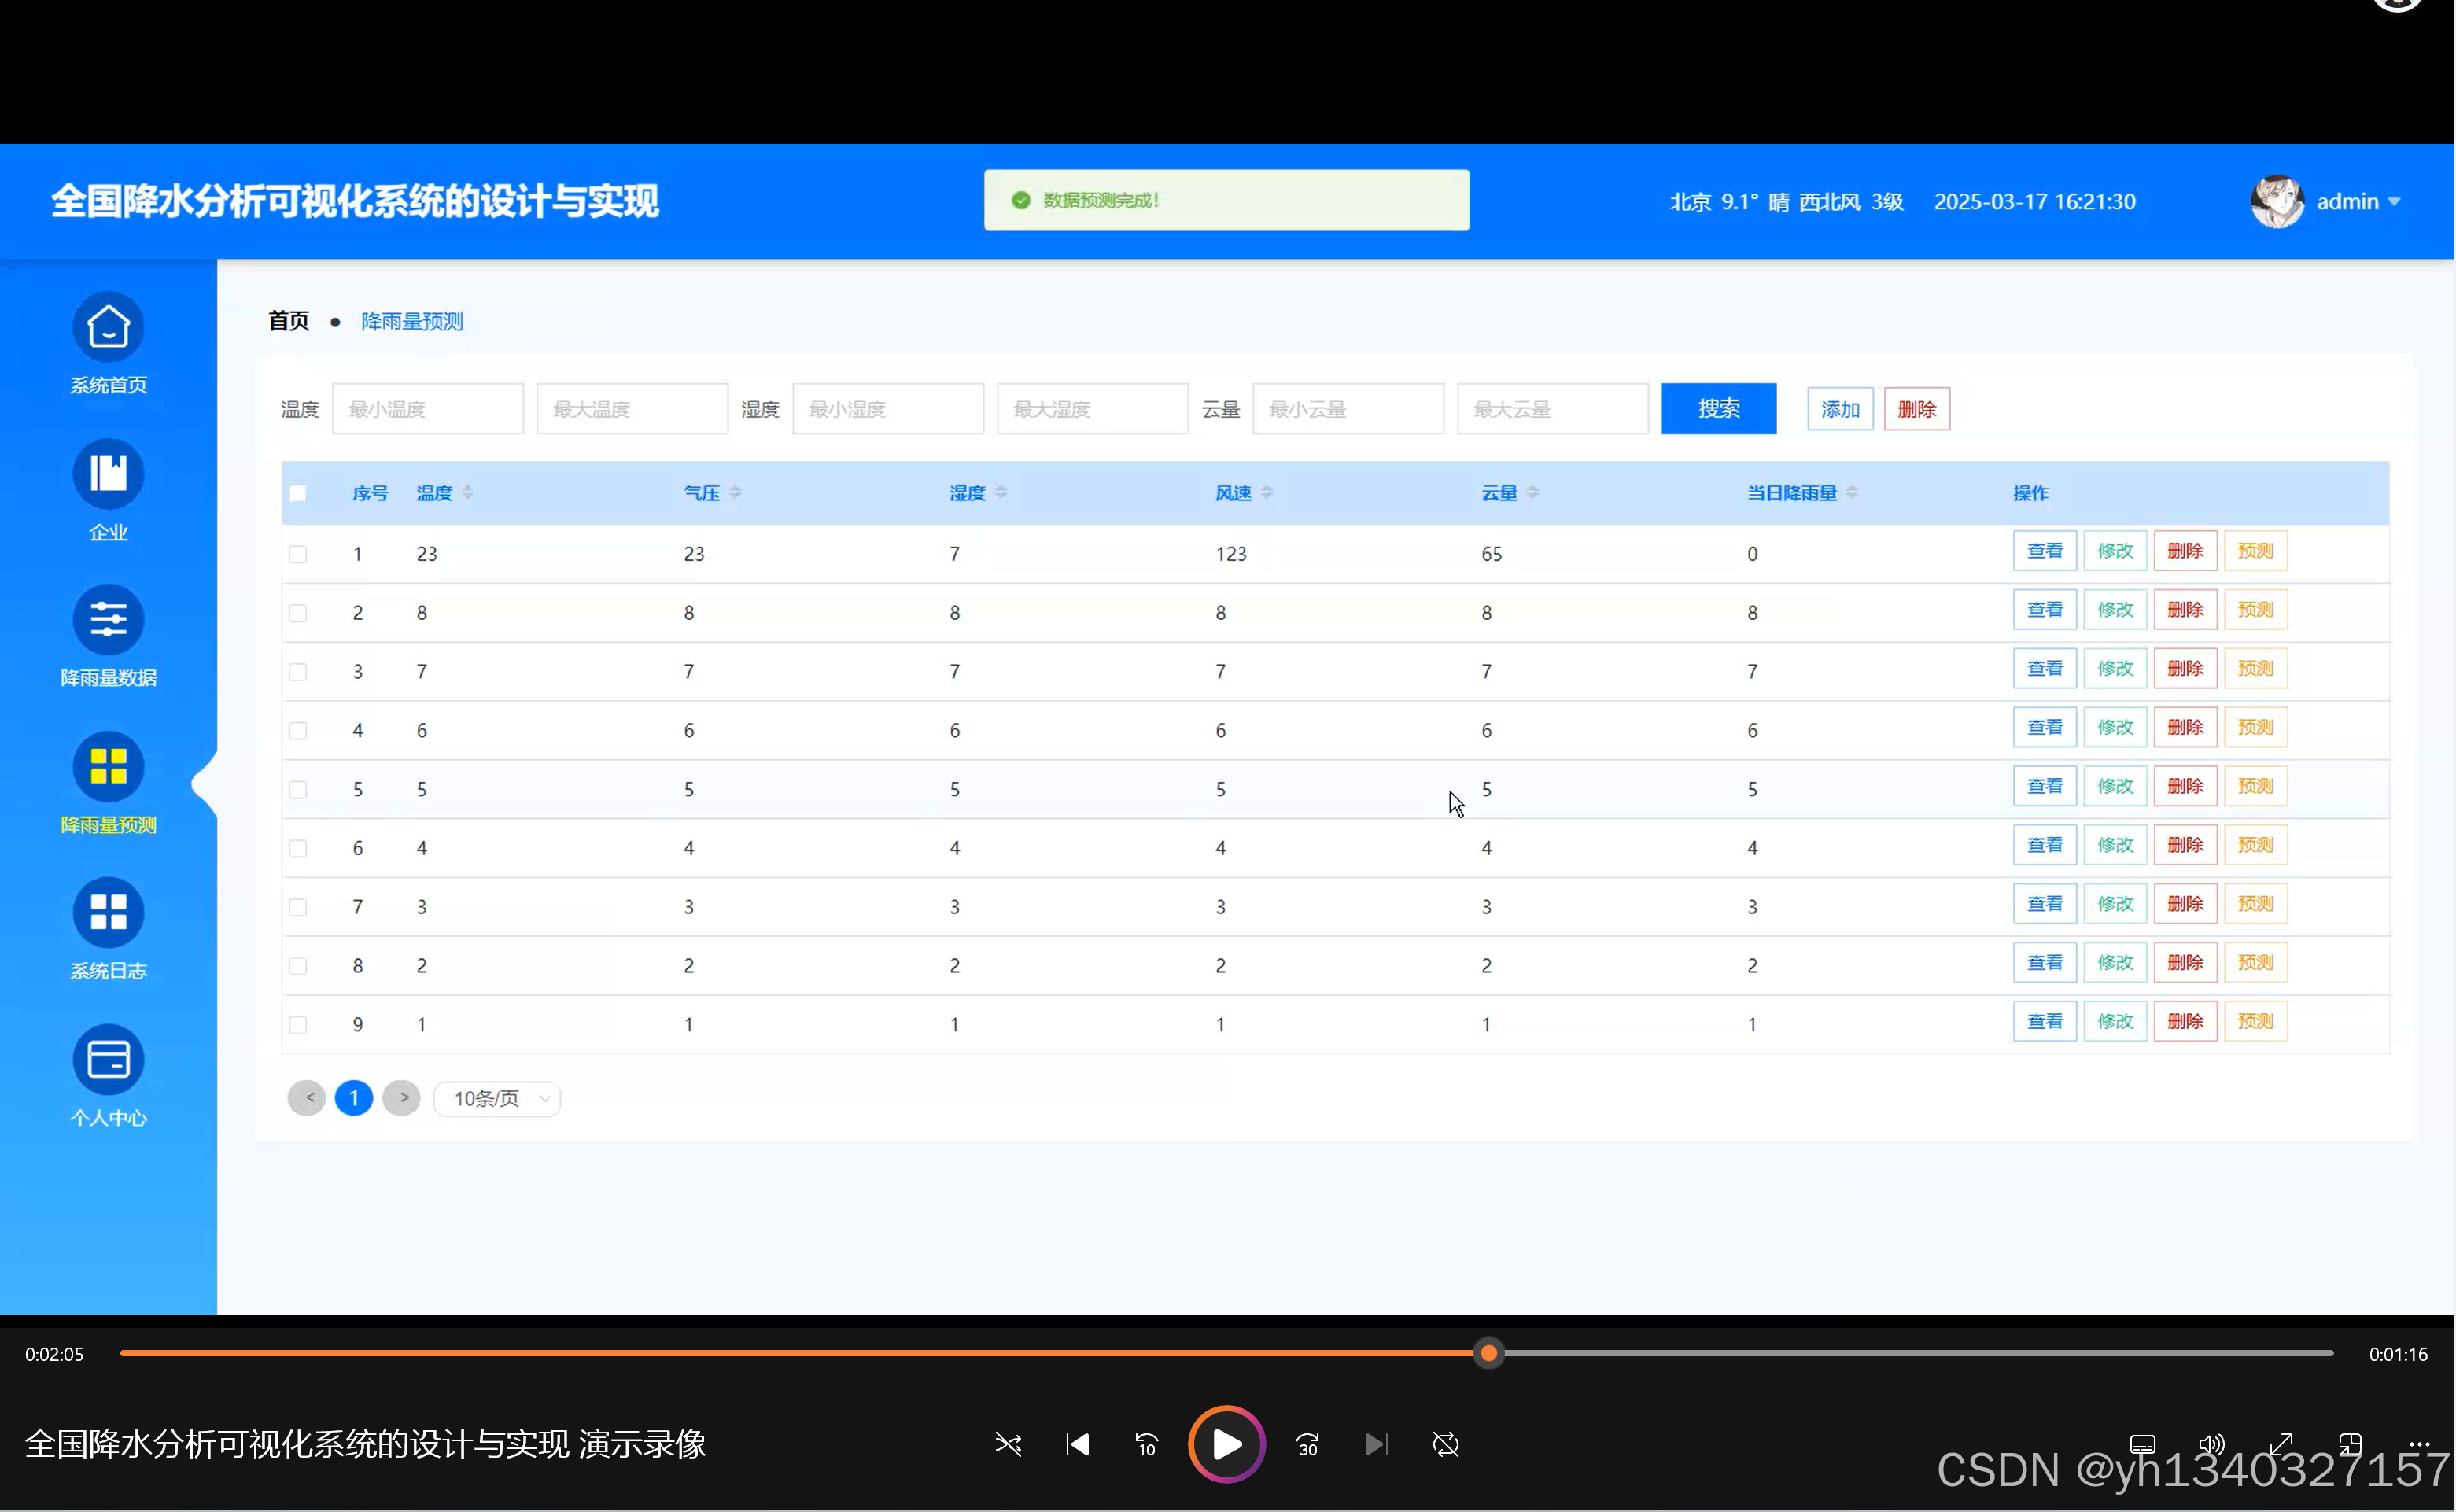Click the blue 搜索 button
2456x1512 pixels.
pos(1718,409)
